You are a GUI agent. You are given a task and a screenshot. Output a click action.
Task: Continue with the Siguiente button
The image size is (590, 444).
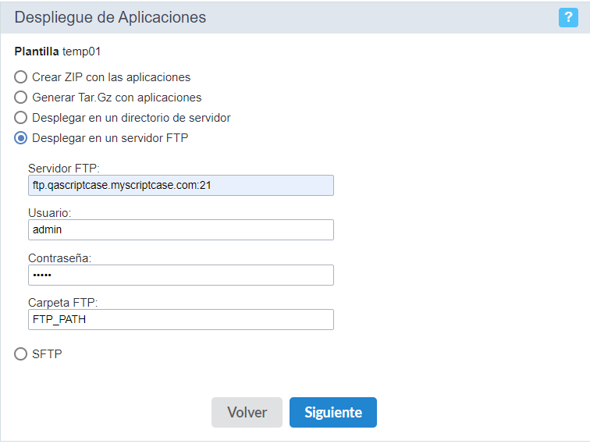tap(333, 412)
